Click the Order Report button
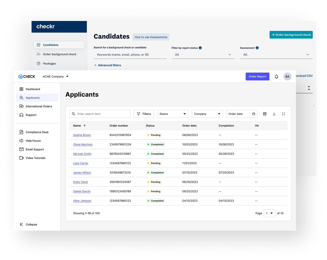The height and width of the screenshot is (260, 327). [x=257, y=77]
